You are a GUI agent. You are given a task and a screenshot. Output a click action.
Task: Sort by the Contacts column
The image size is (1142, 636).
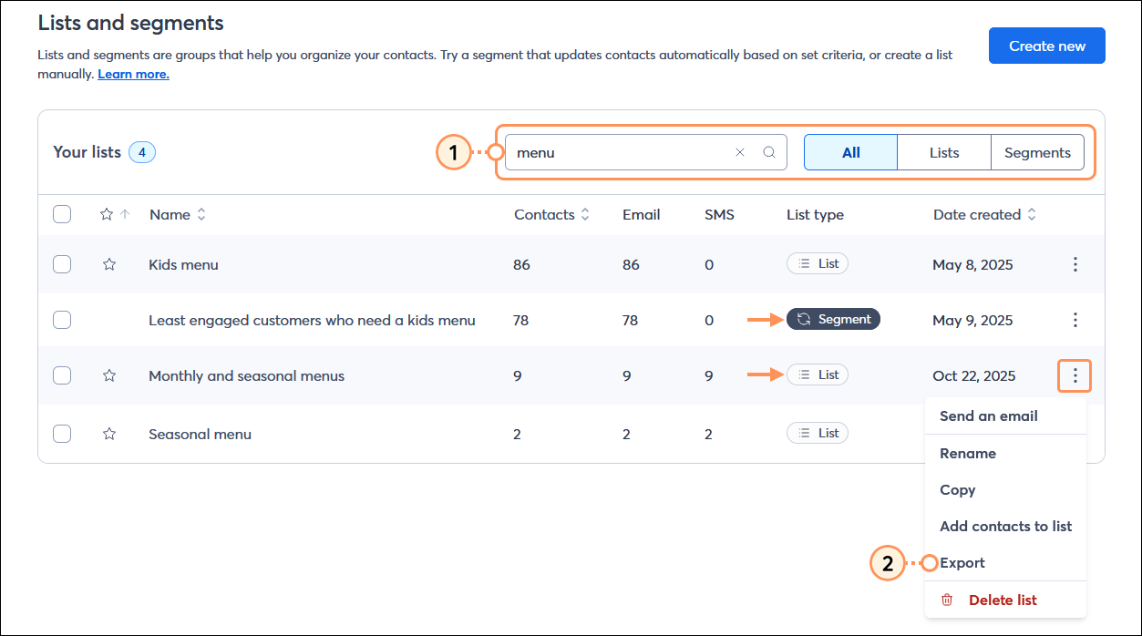(x=551, y=215)
